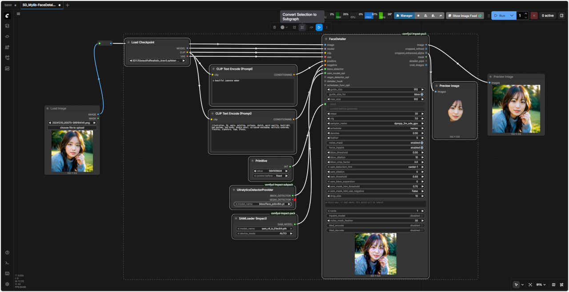This screenshot has width=569, height=292.
Task: Open the new workflow tab plus icon
Action: [68, 5]
